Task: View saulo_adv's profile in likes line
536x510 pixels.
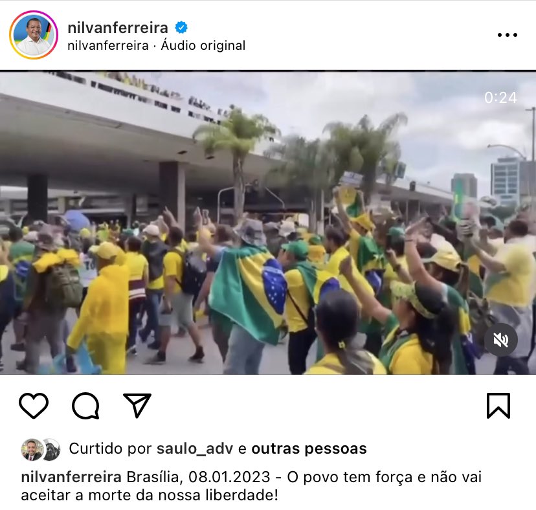Action: [195, 449]
